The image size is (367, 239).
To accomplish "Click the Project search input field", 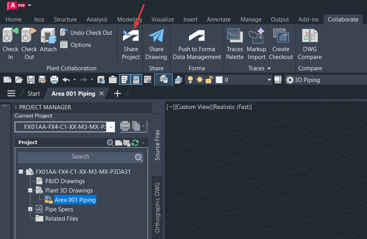I will [80, 157].
